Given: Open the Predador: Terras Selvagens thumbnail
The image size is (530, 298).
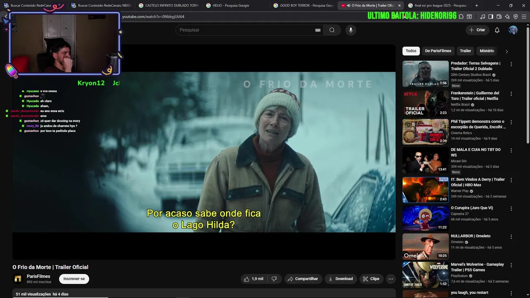Looking at the screenshot, I should [x=426, y=74].
